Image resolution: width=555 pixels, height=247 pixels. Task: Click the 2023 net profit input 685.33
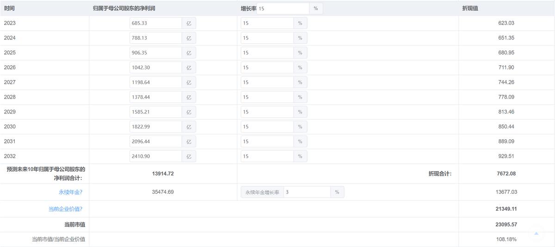(155, 23)
